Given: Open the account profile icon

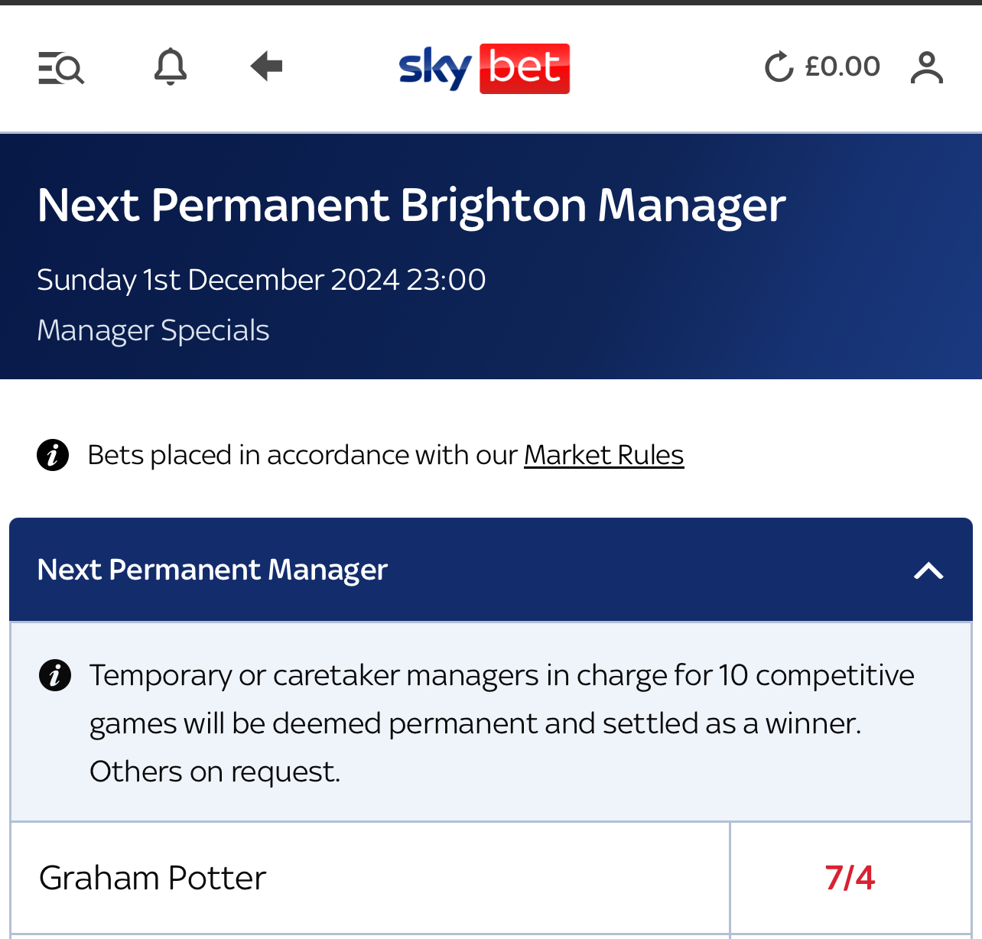Looking at the screenshot, I should coord(927,67).
